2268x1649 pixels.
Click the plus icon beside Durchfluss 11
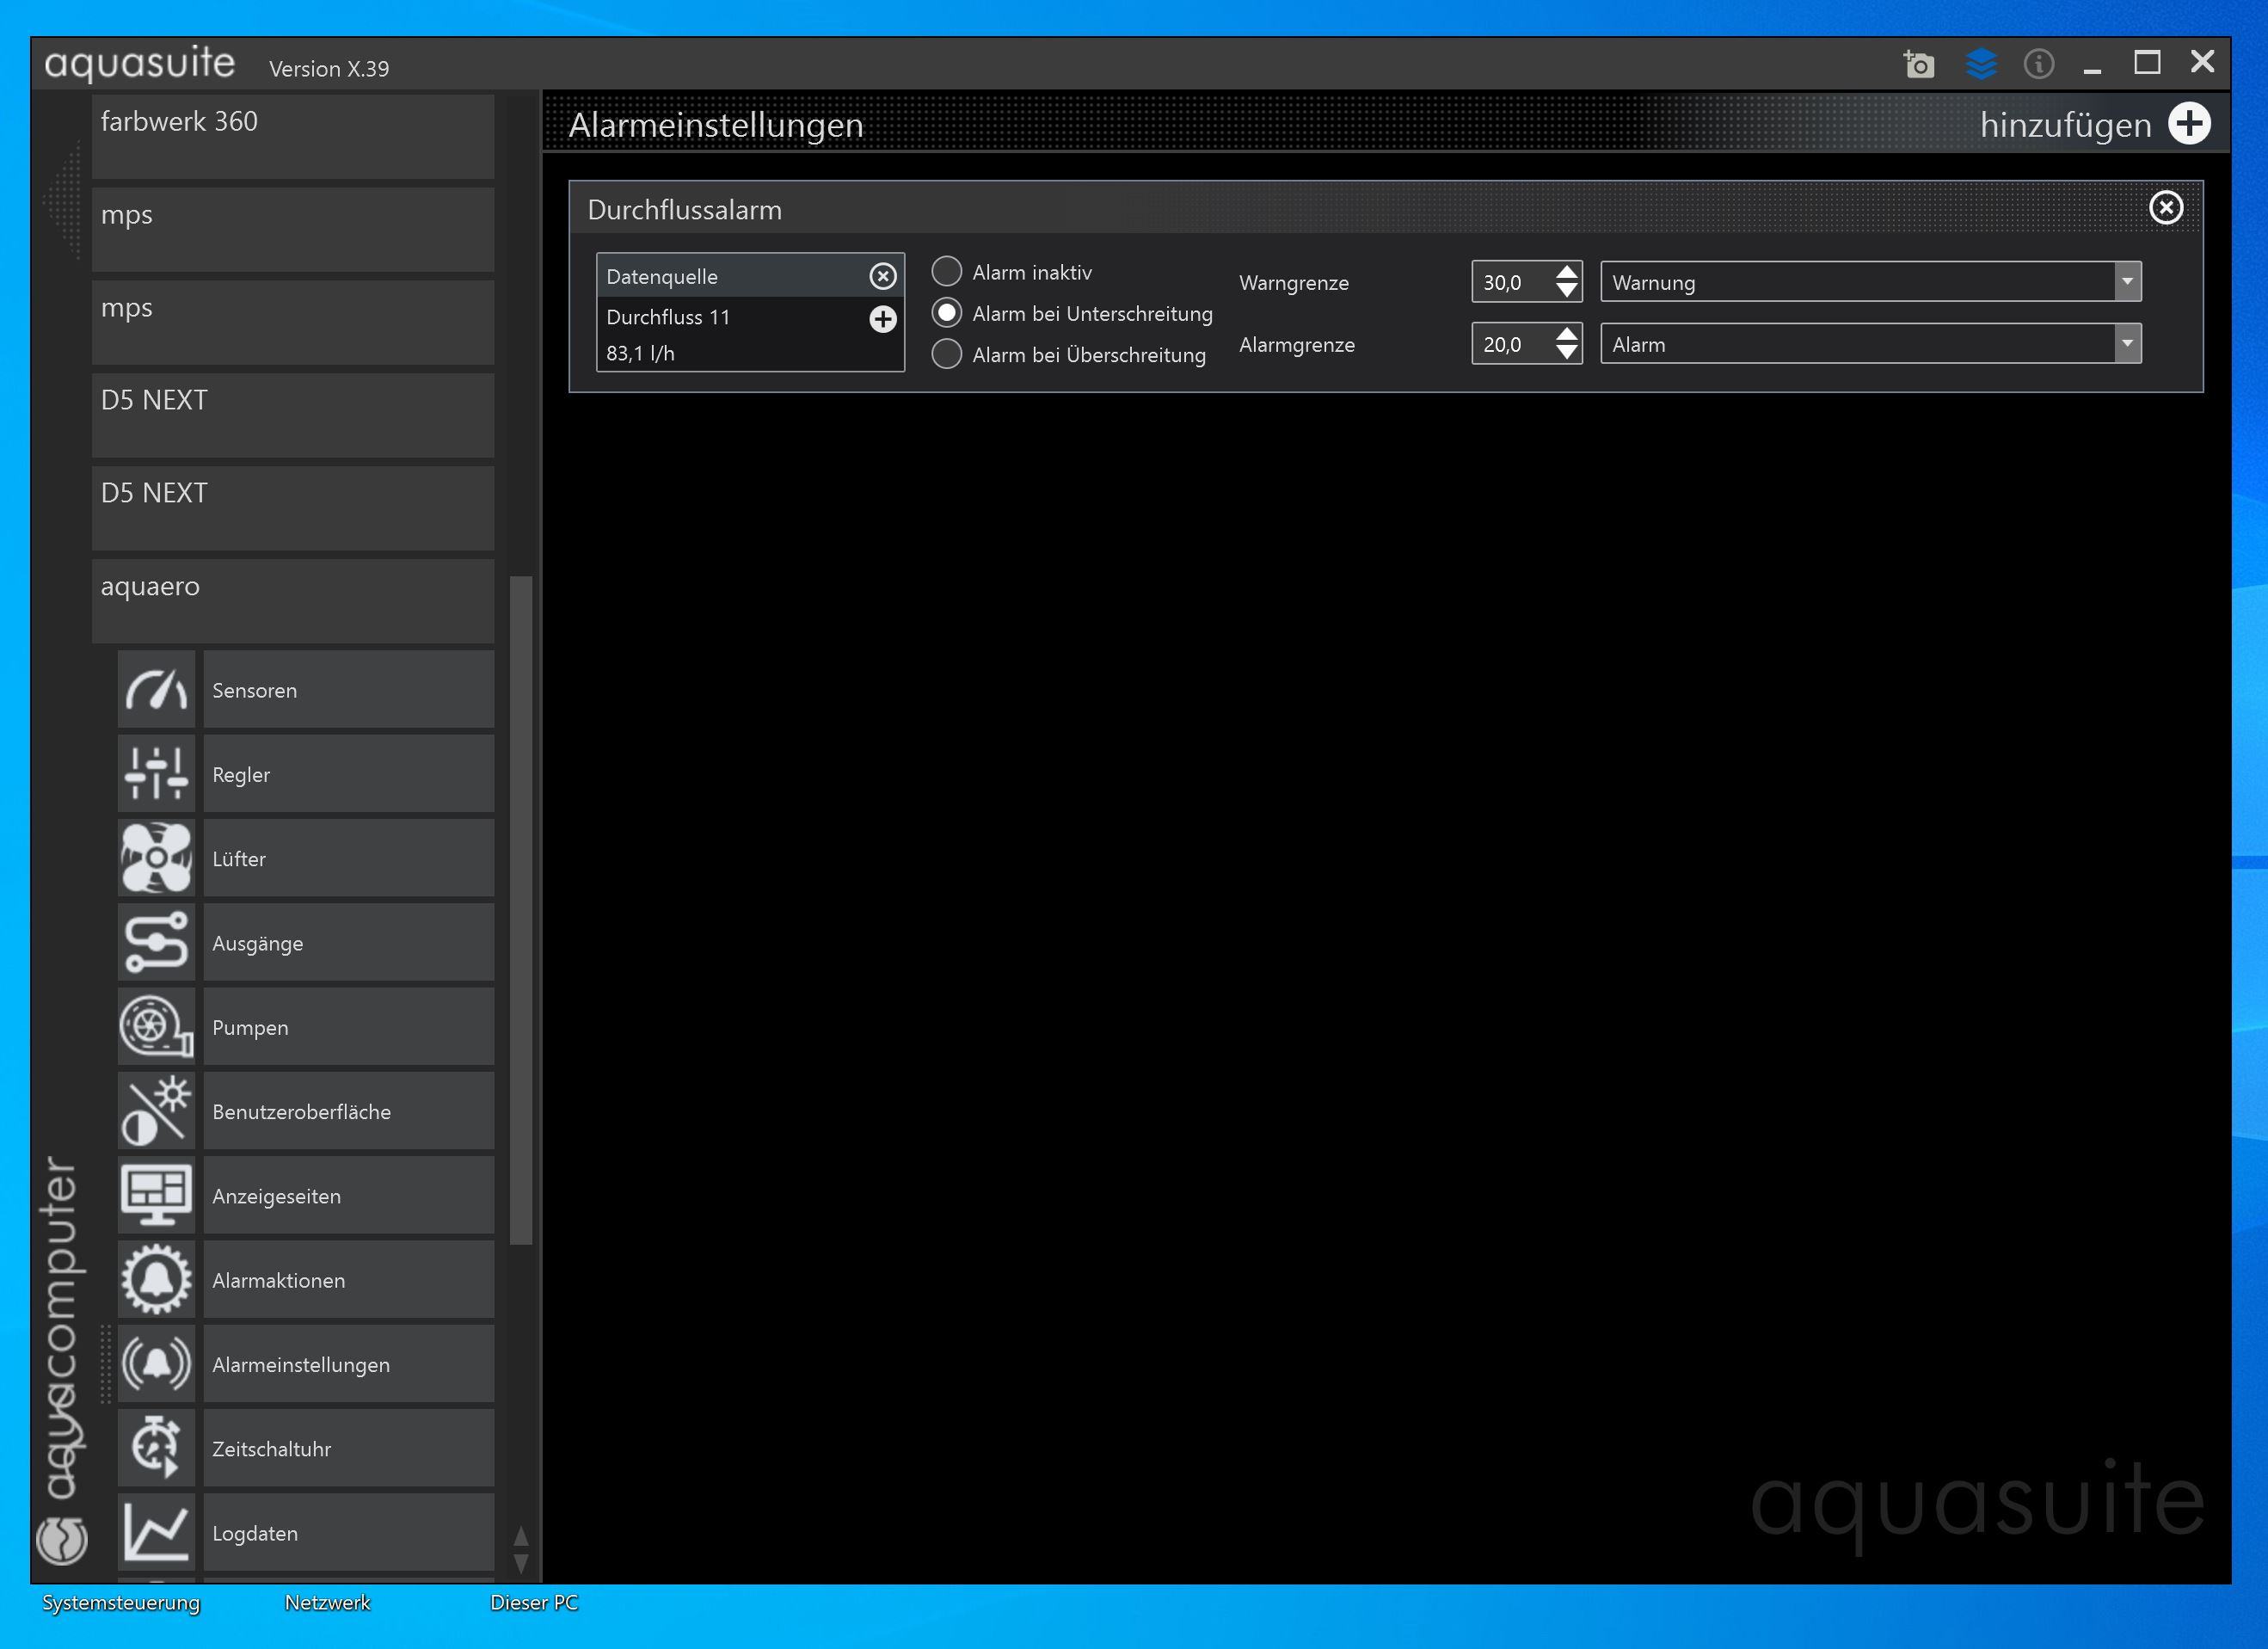point(882,319)
